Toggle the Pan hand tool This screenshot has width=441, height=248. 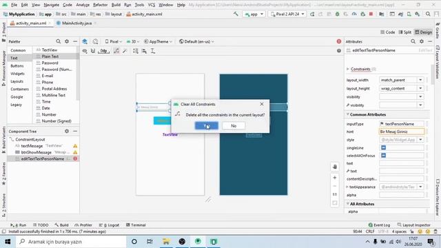pos(335,167)
